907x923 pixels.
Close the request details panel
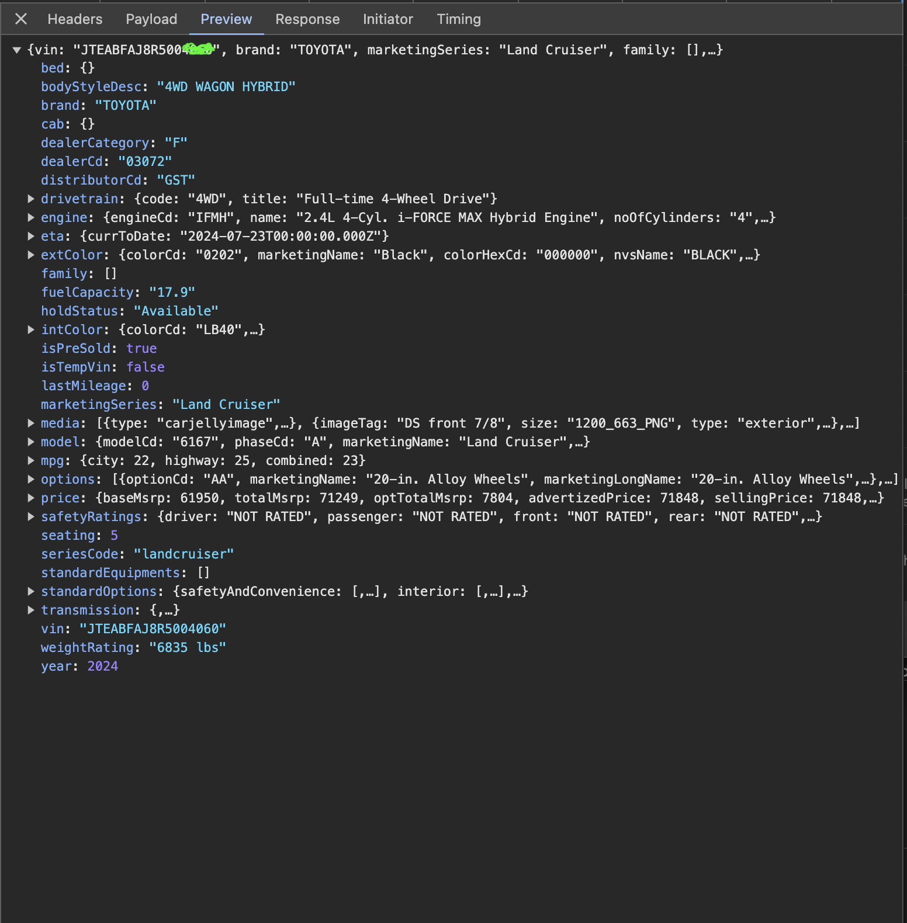[21, 19]
